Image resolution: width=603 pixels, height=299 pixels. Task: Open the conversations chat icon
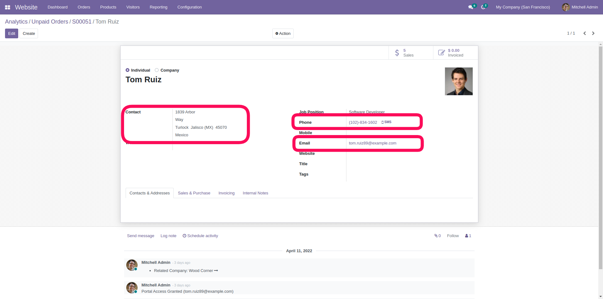click(470, 7)
